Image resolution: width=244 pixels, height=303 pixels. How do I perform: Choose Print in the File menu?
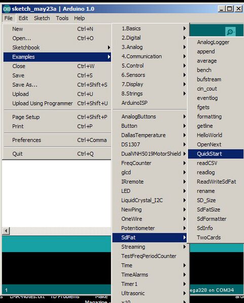[x=57, y=126]
